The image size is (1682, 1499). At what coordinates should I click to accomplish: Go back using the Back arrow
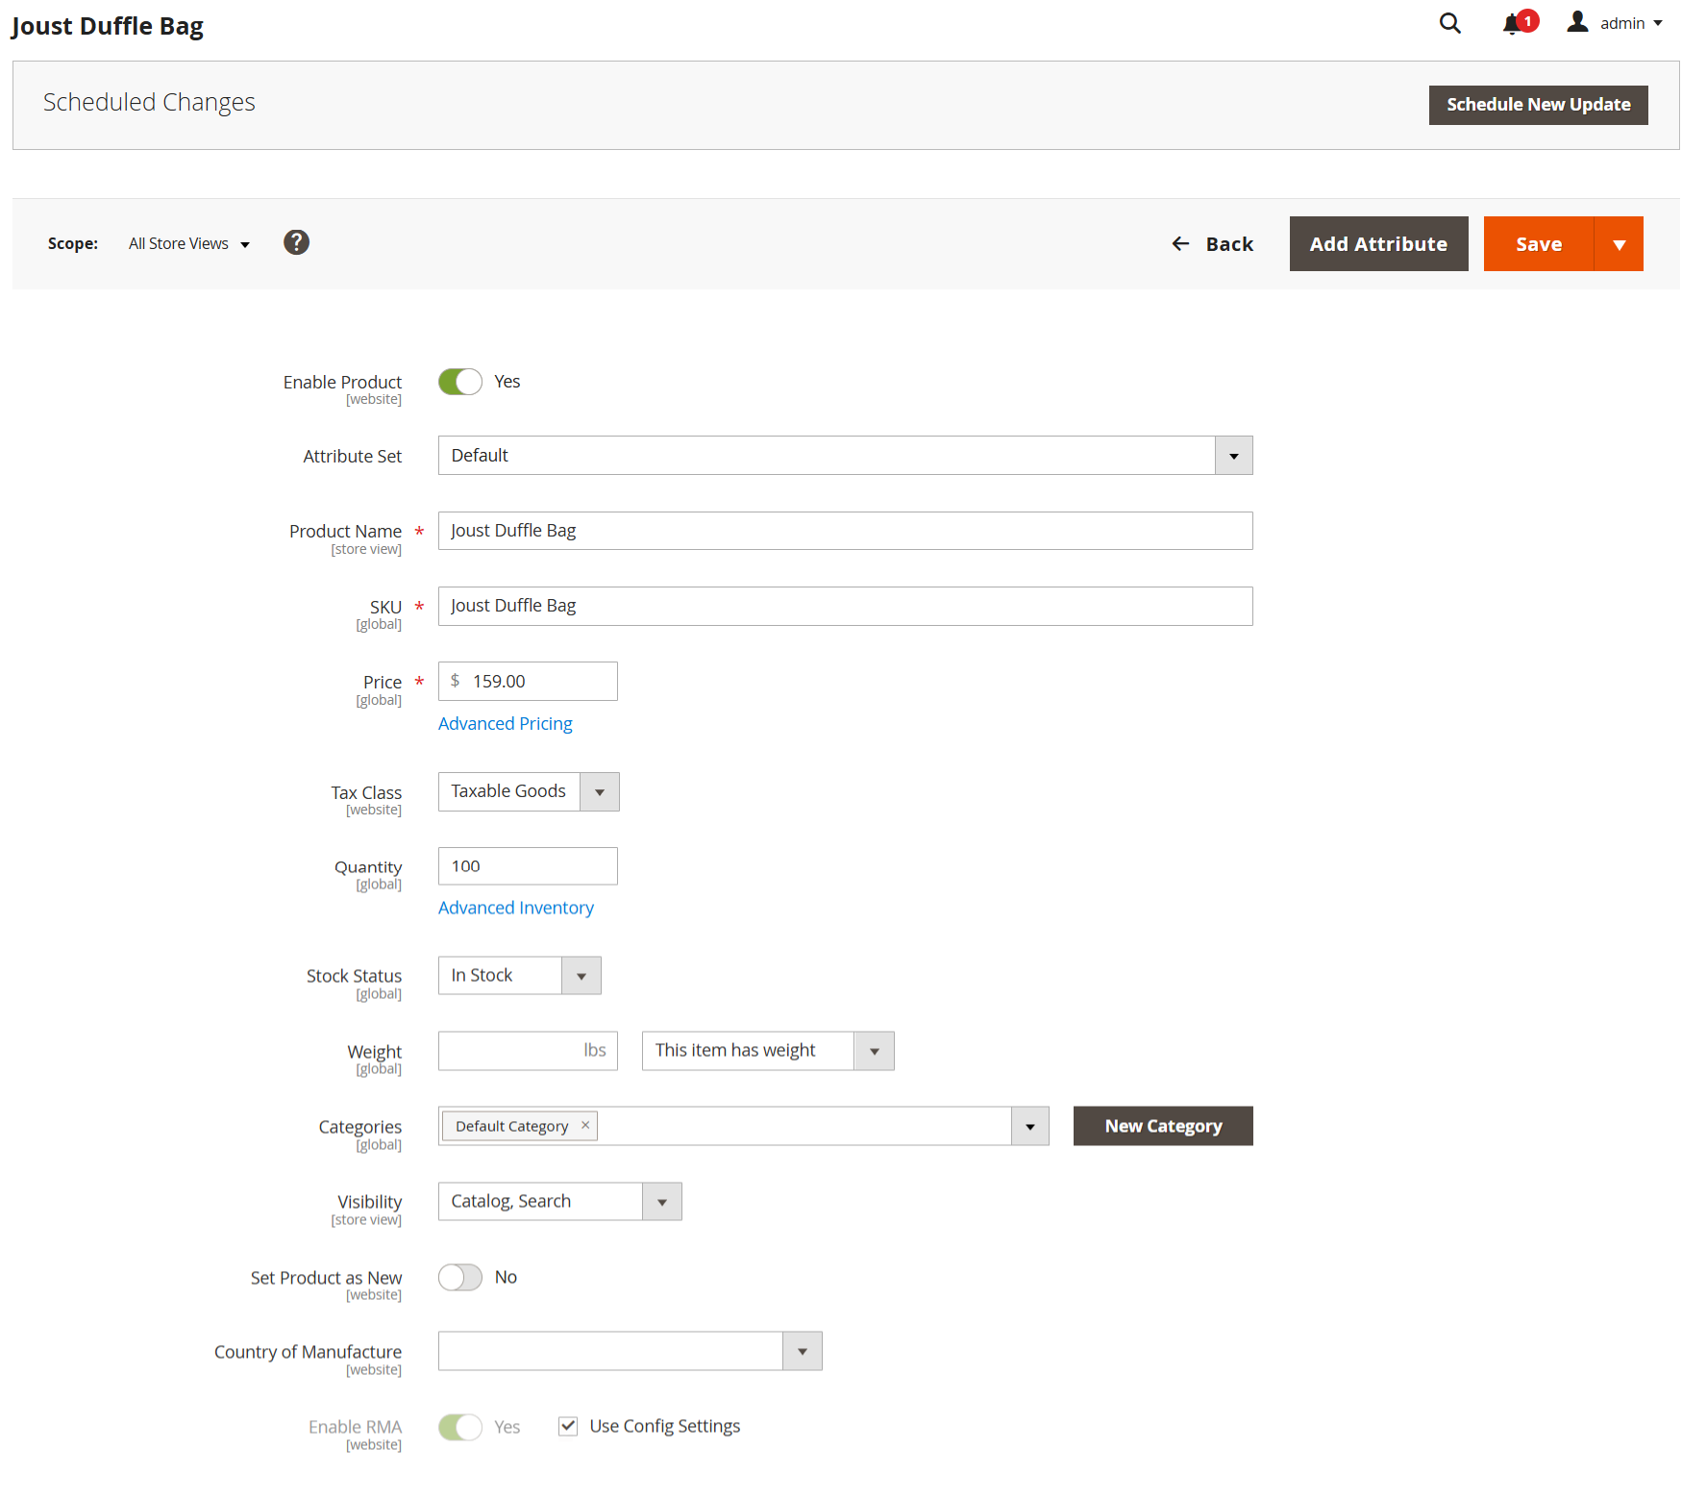[1212, 244]
